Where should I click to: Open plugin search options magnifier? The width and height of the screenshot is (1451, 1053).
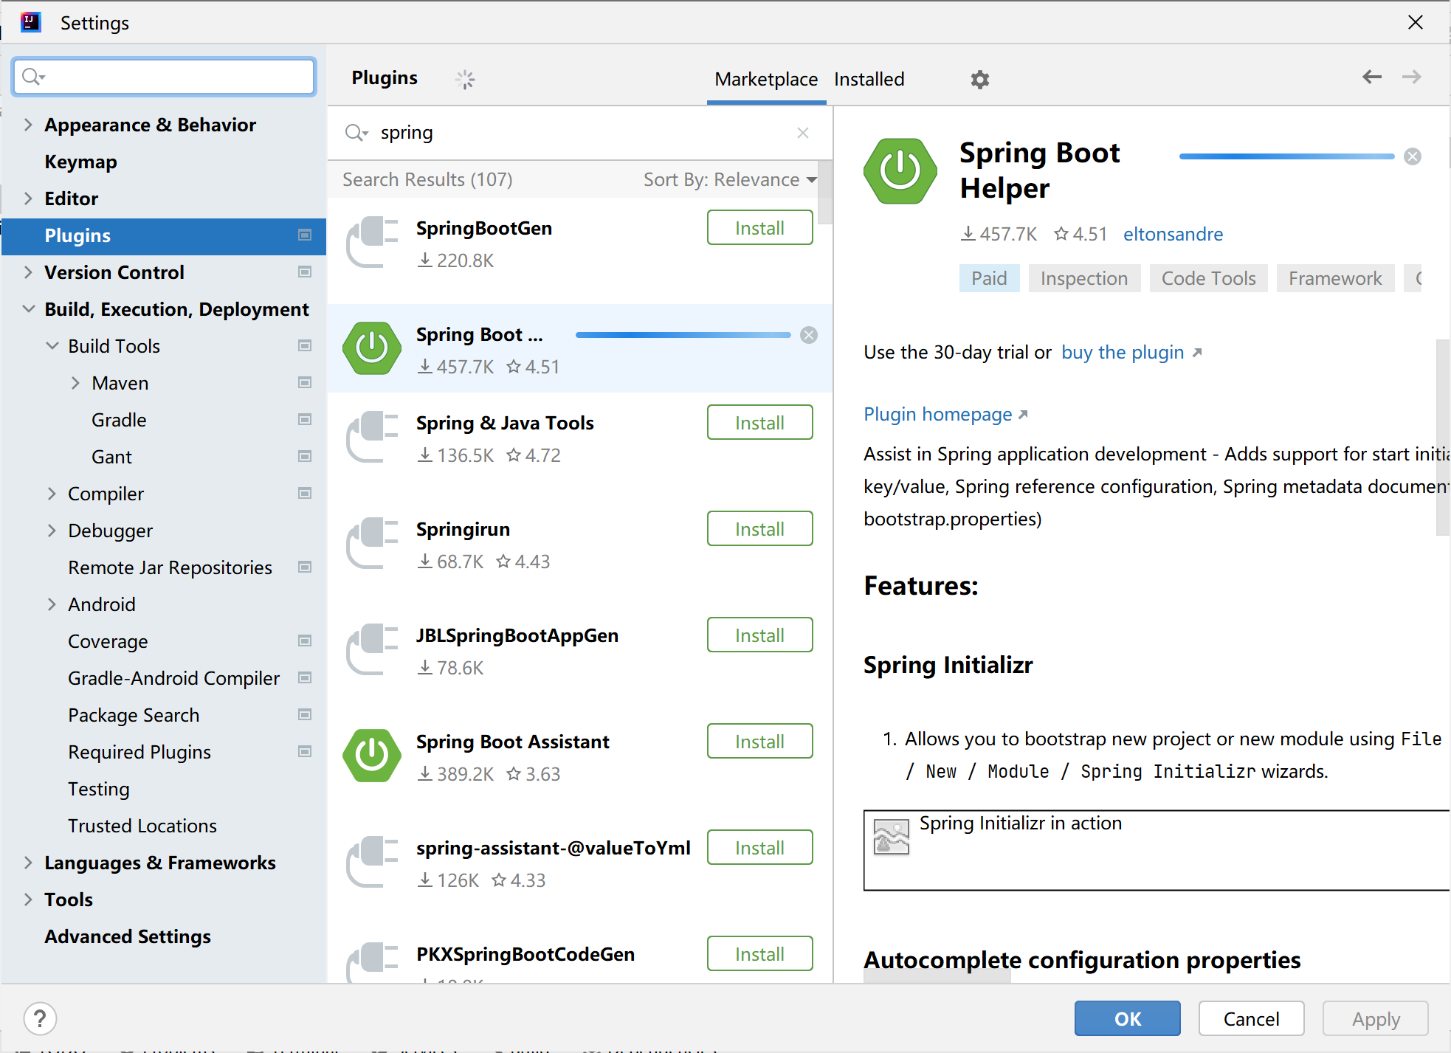356,133
